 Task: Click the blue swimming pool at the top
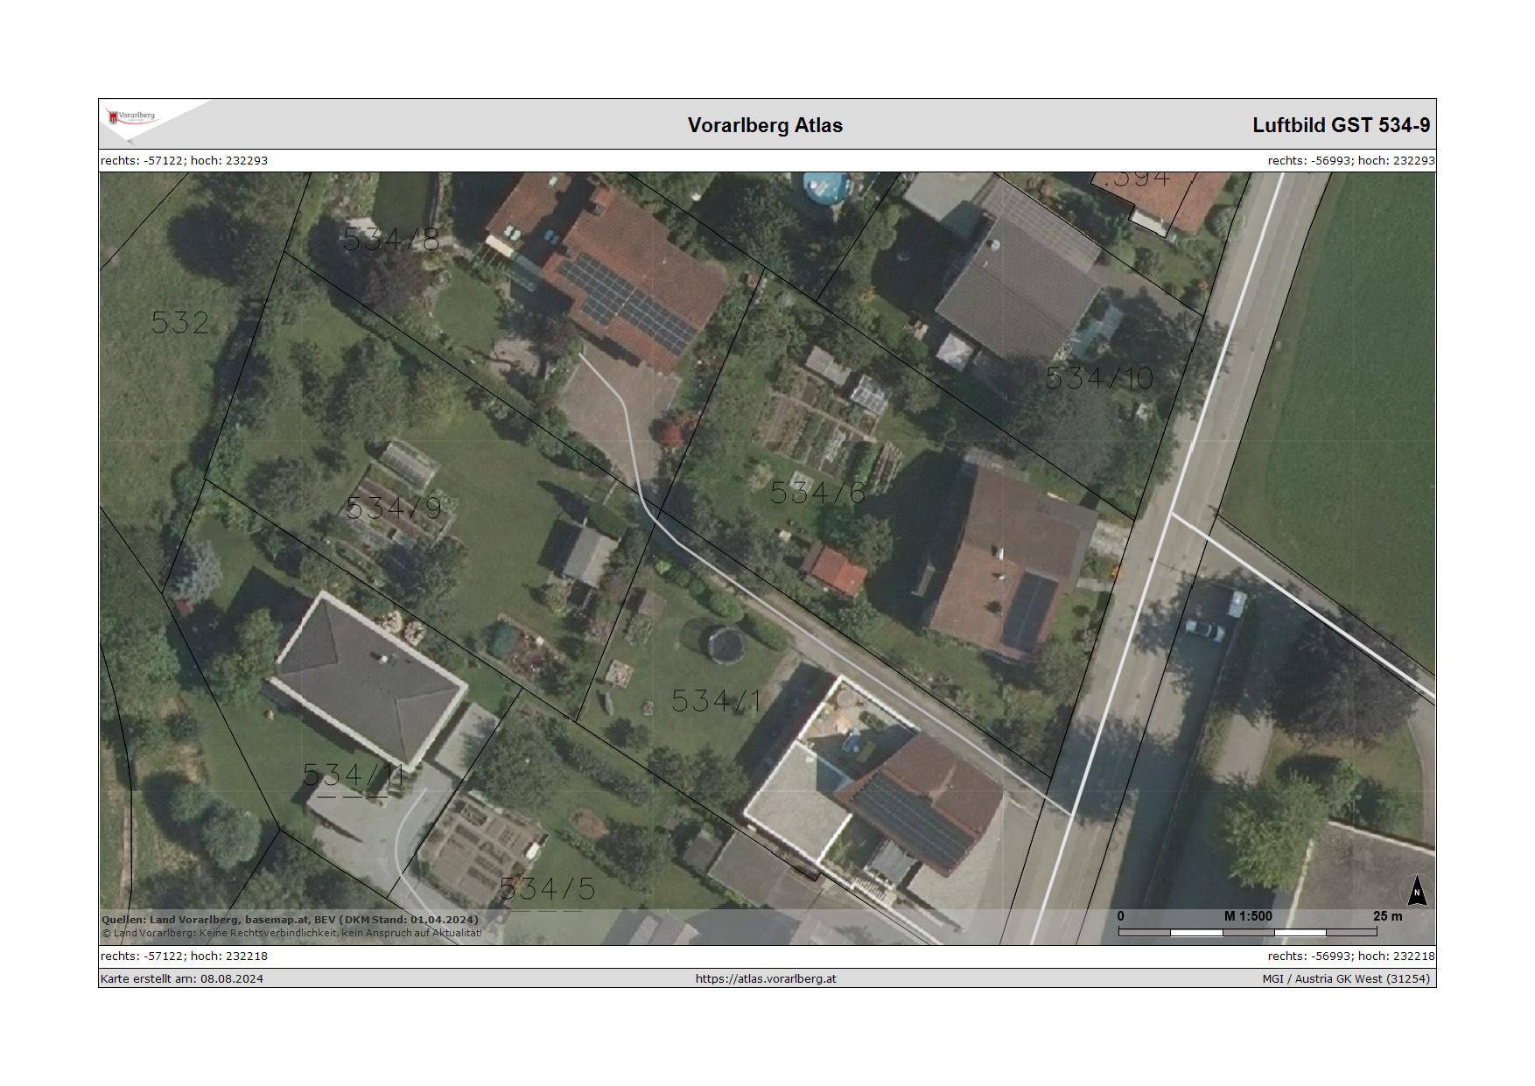point(827,186)
